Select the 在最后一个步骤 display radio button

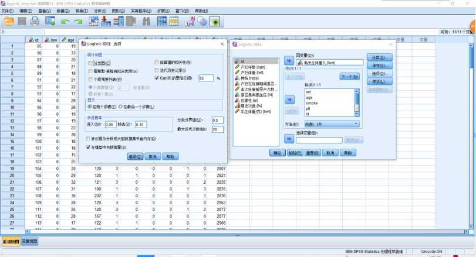point(120,107)
